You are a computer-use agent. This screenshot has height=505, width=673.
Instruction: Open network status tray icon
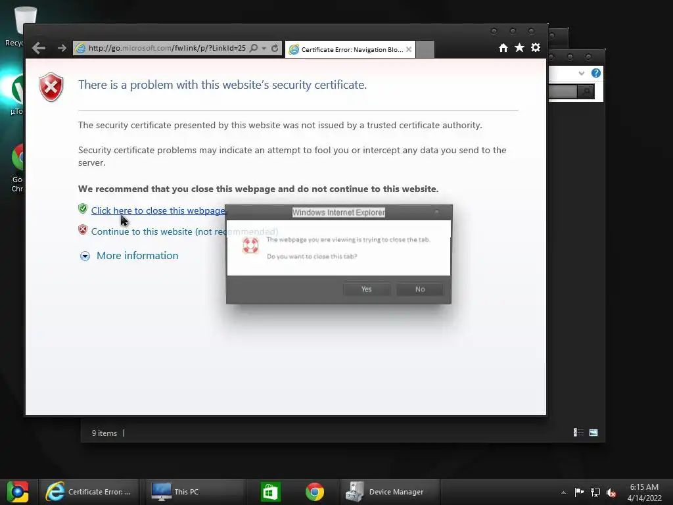point(595,492)
